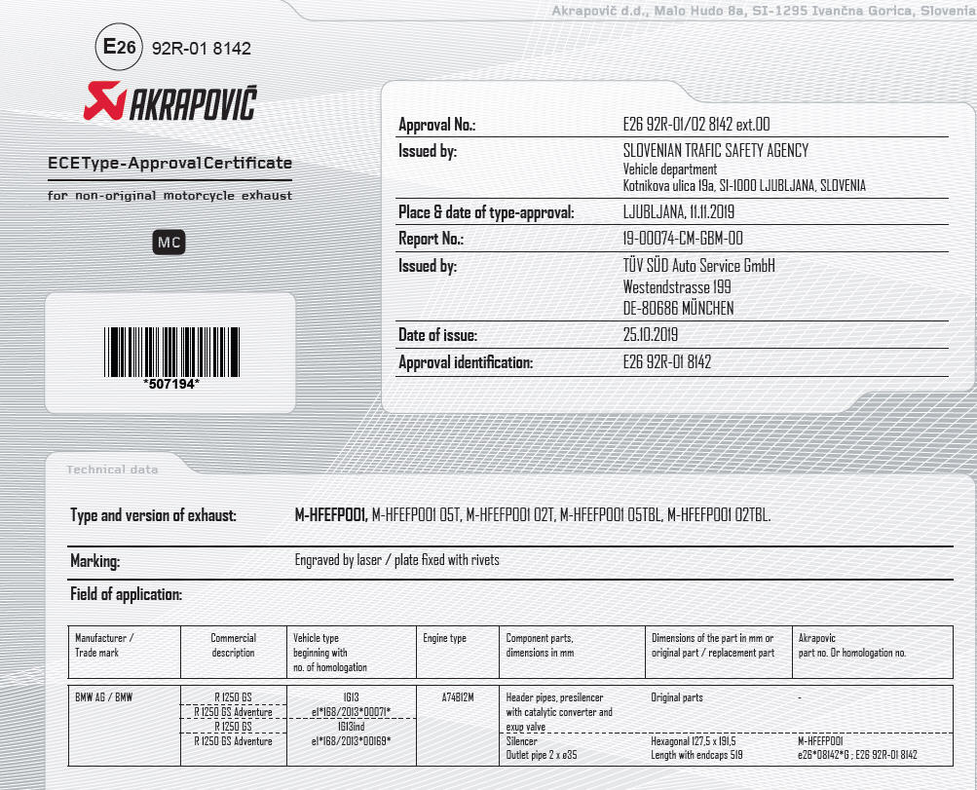Click the 'DE-80686 MÜNCHEN' line
The width and height of the screenshot is (977, 790).
tap(679, 309)
